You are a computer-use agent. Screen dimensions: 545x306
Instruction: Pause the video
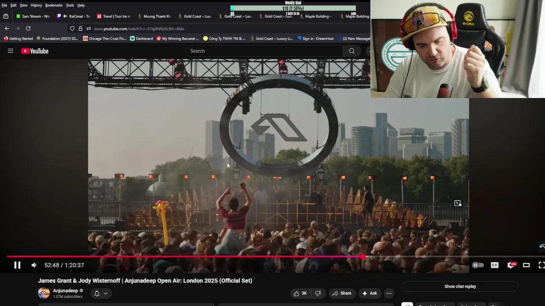[x=17, y=265]
